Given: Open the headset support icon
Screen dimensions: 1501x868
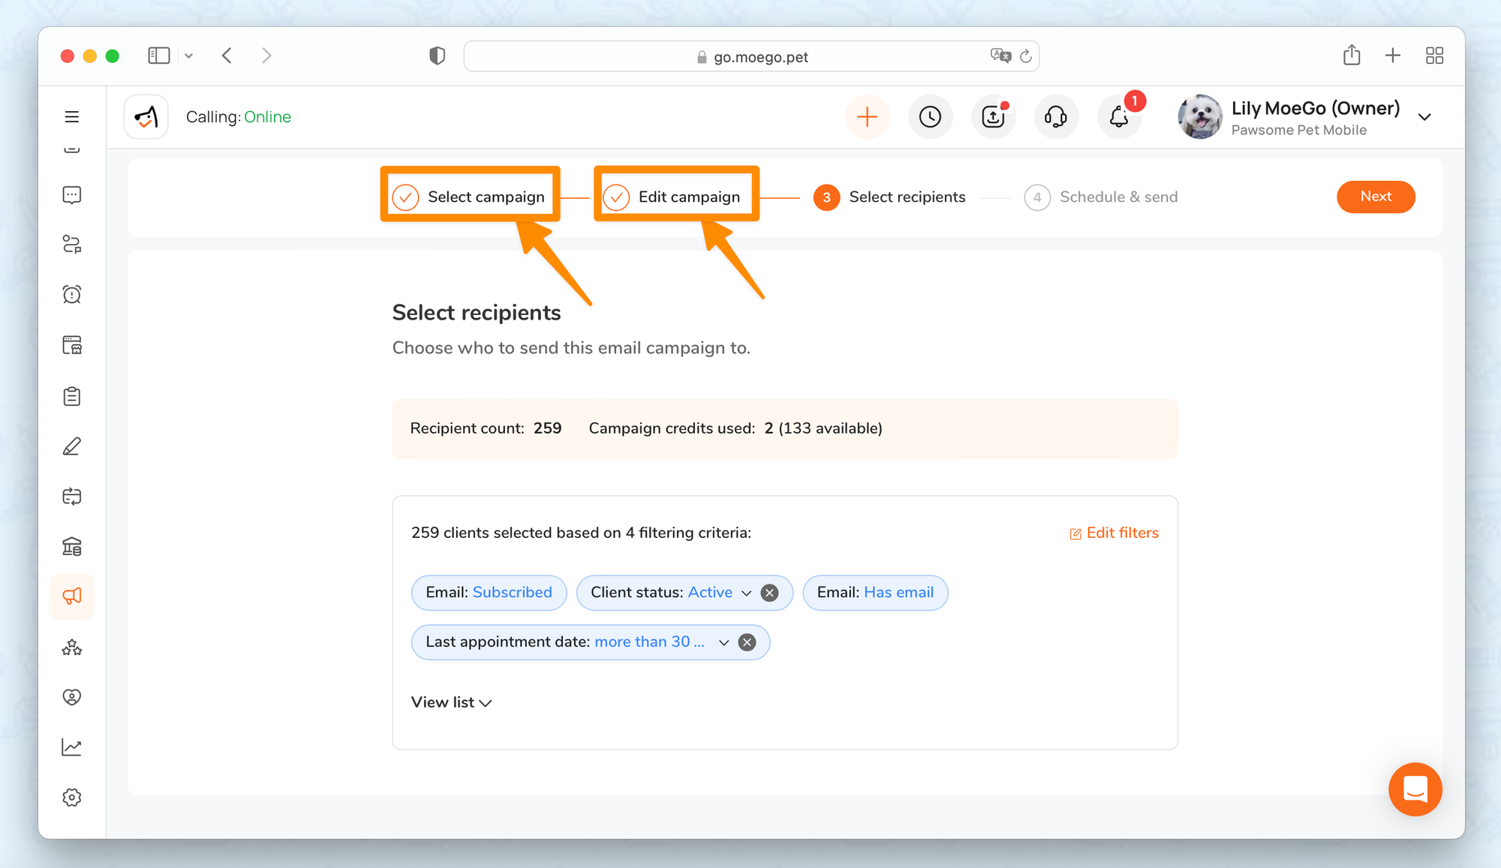Looking at the screenshot, I should click(1056, 117).
